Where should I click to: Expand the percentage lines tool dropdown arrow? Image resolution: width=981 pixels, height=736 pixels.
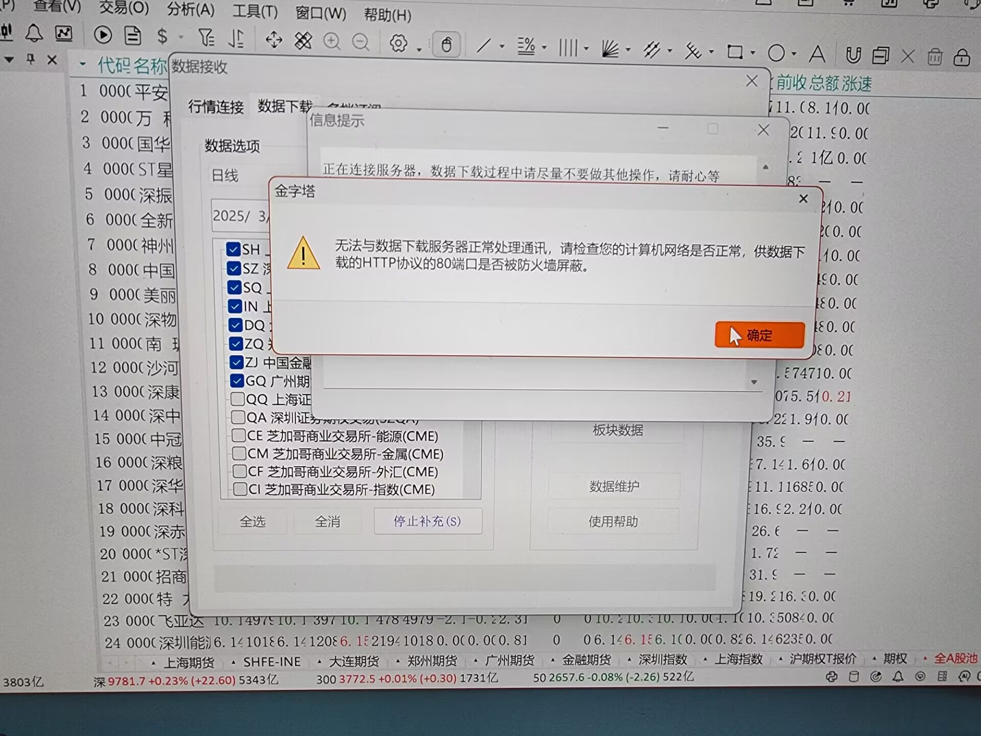[544, 48]
